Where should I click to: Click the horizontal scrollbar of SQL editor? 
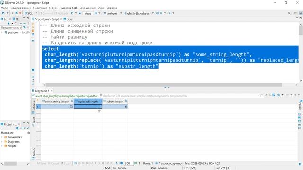coord(164,85)
